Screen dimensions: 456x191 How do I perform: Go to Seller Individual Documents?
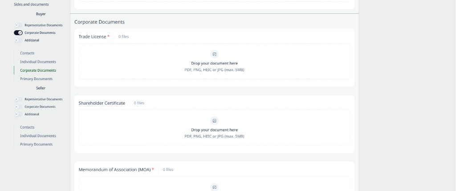[38, 136]
